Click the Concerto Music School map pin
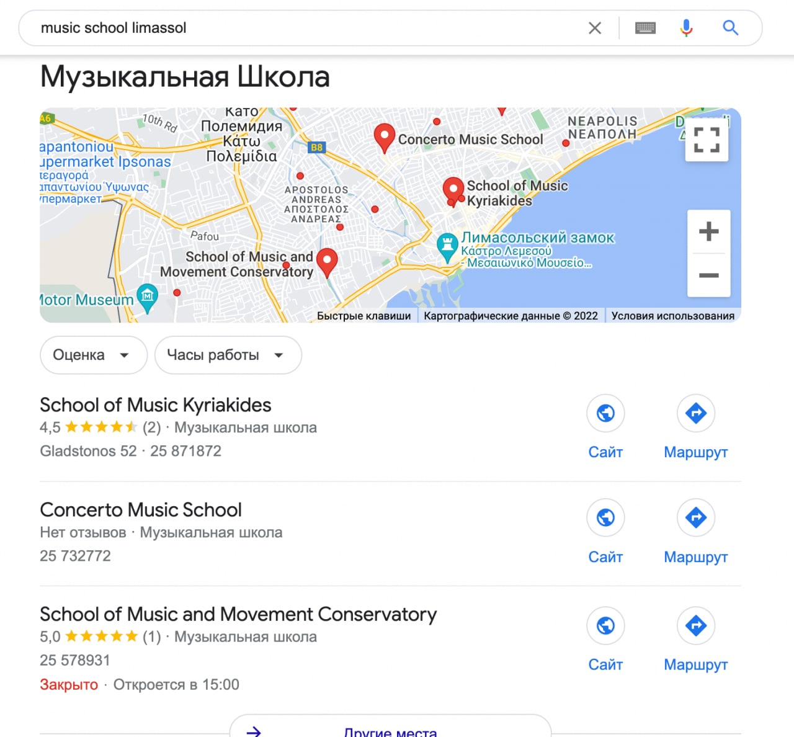Screen dimensions: 794x737 [385, 138]
